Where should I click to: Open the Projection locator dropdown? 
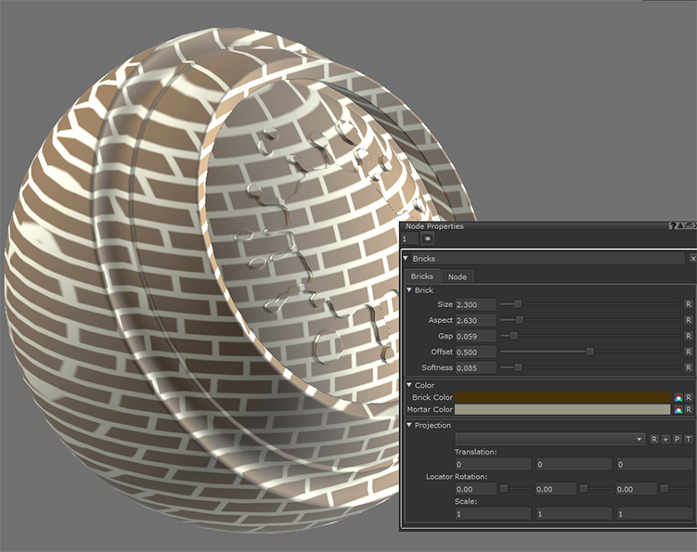click(x=549, y=439)
